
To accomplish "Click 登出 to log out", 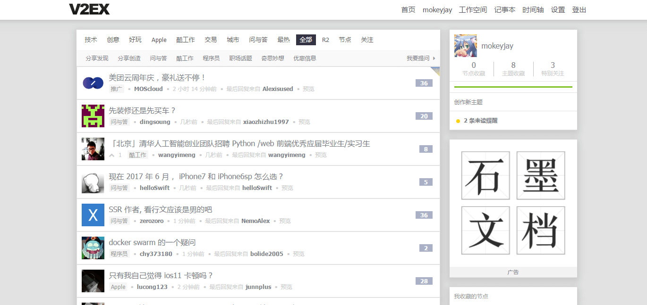I will (579, 10).
